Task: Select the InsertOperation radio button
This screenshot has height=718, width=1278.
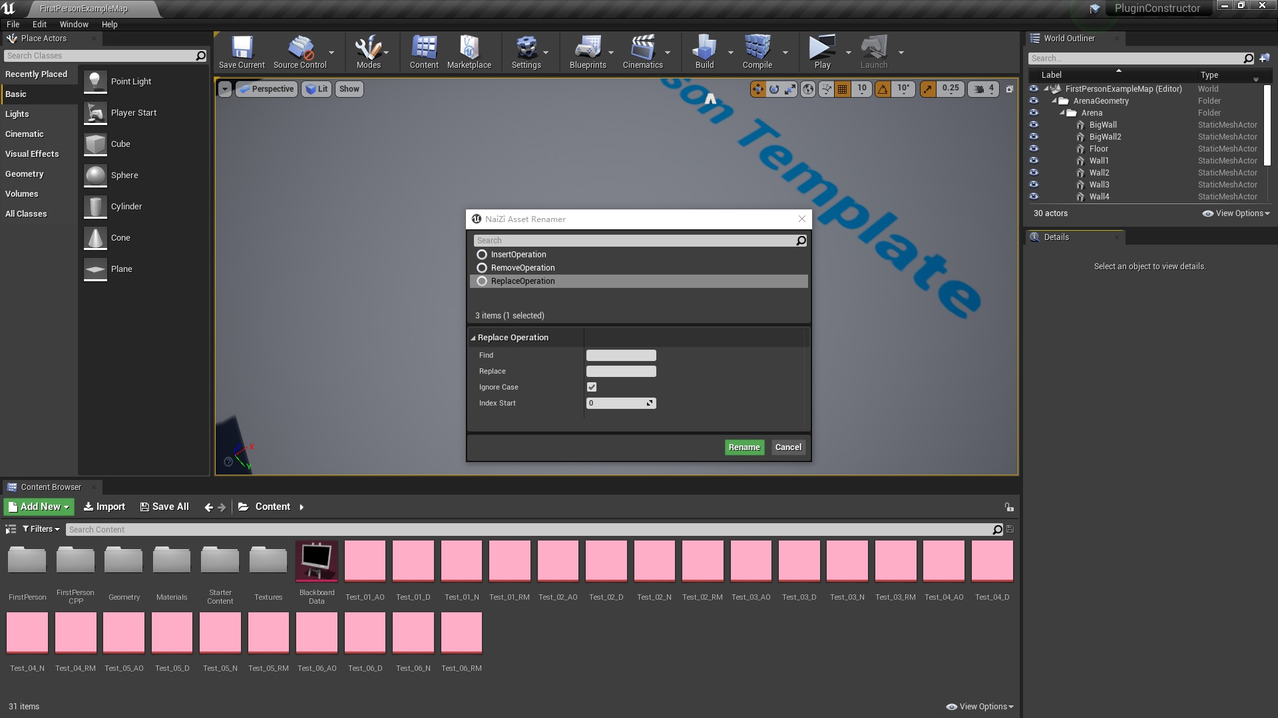Action: 482,255
